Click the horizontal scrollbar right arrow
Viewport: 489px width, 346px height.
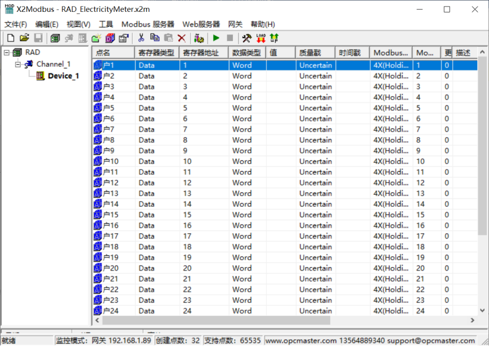coord(472,320)
